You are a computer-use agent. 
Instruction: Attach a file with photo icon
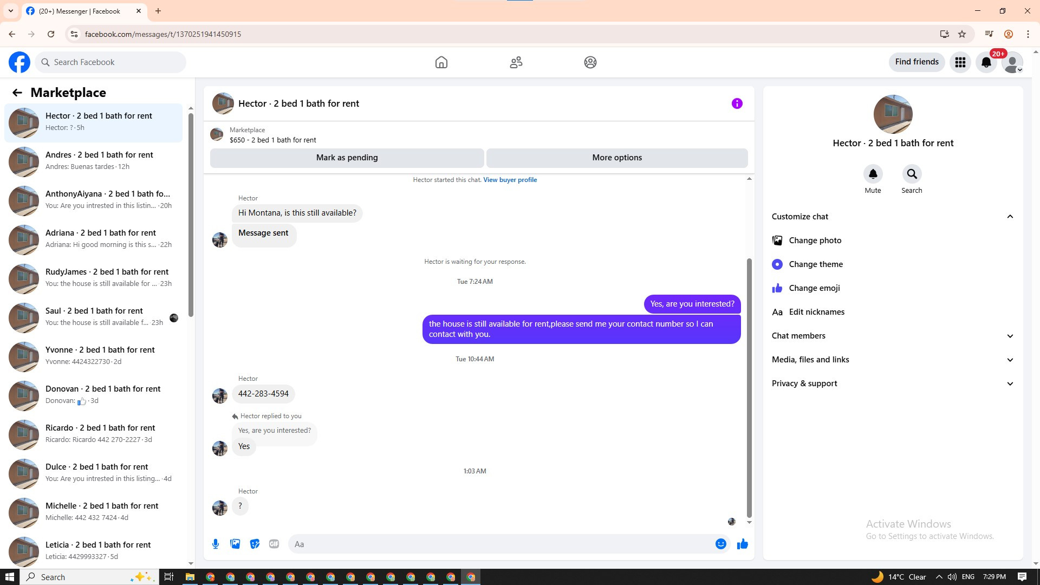click(235, 544)
